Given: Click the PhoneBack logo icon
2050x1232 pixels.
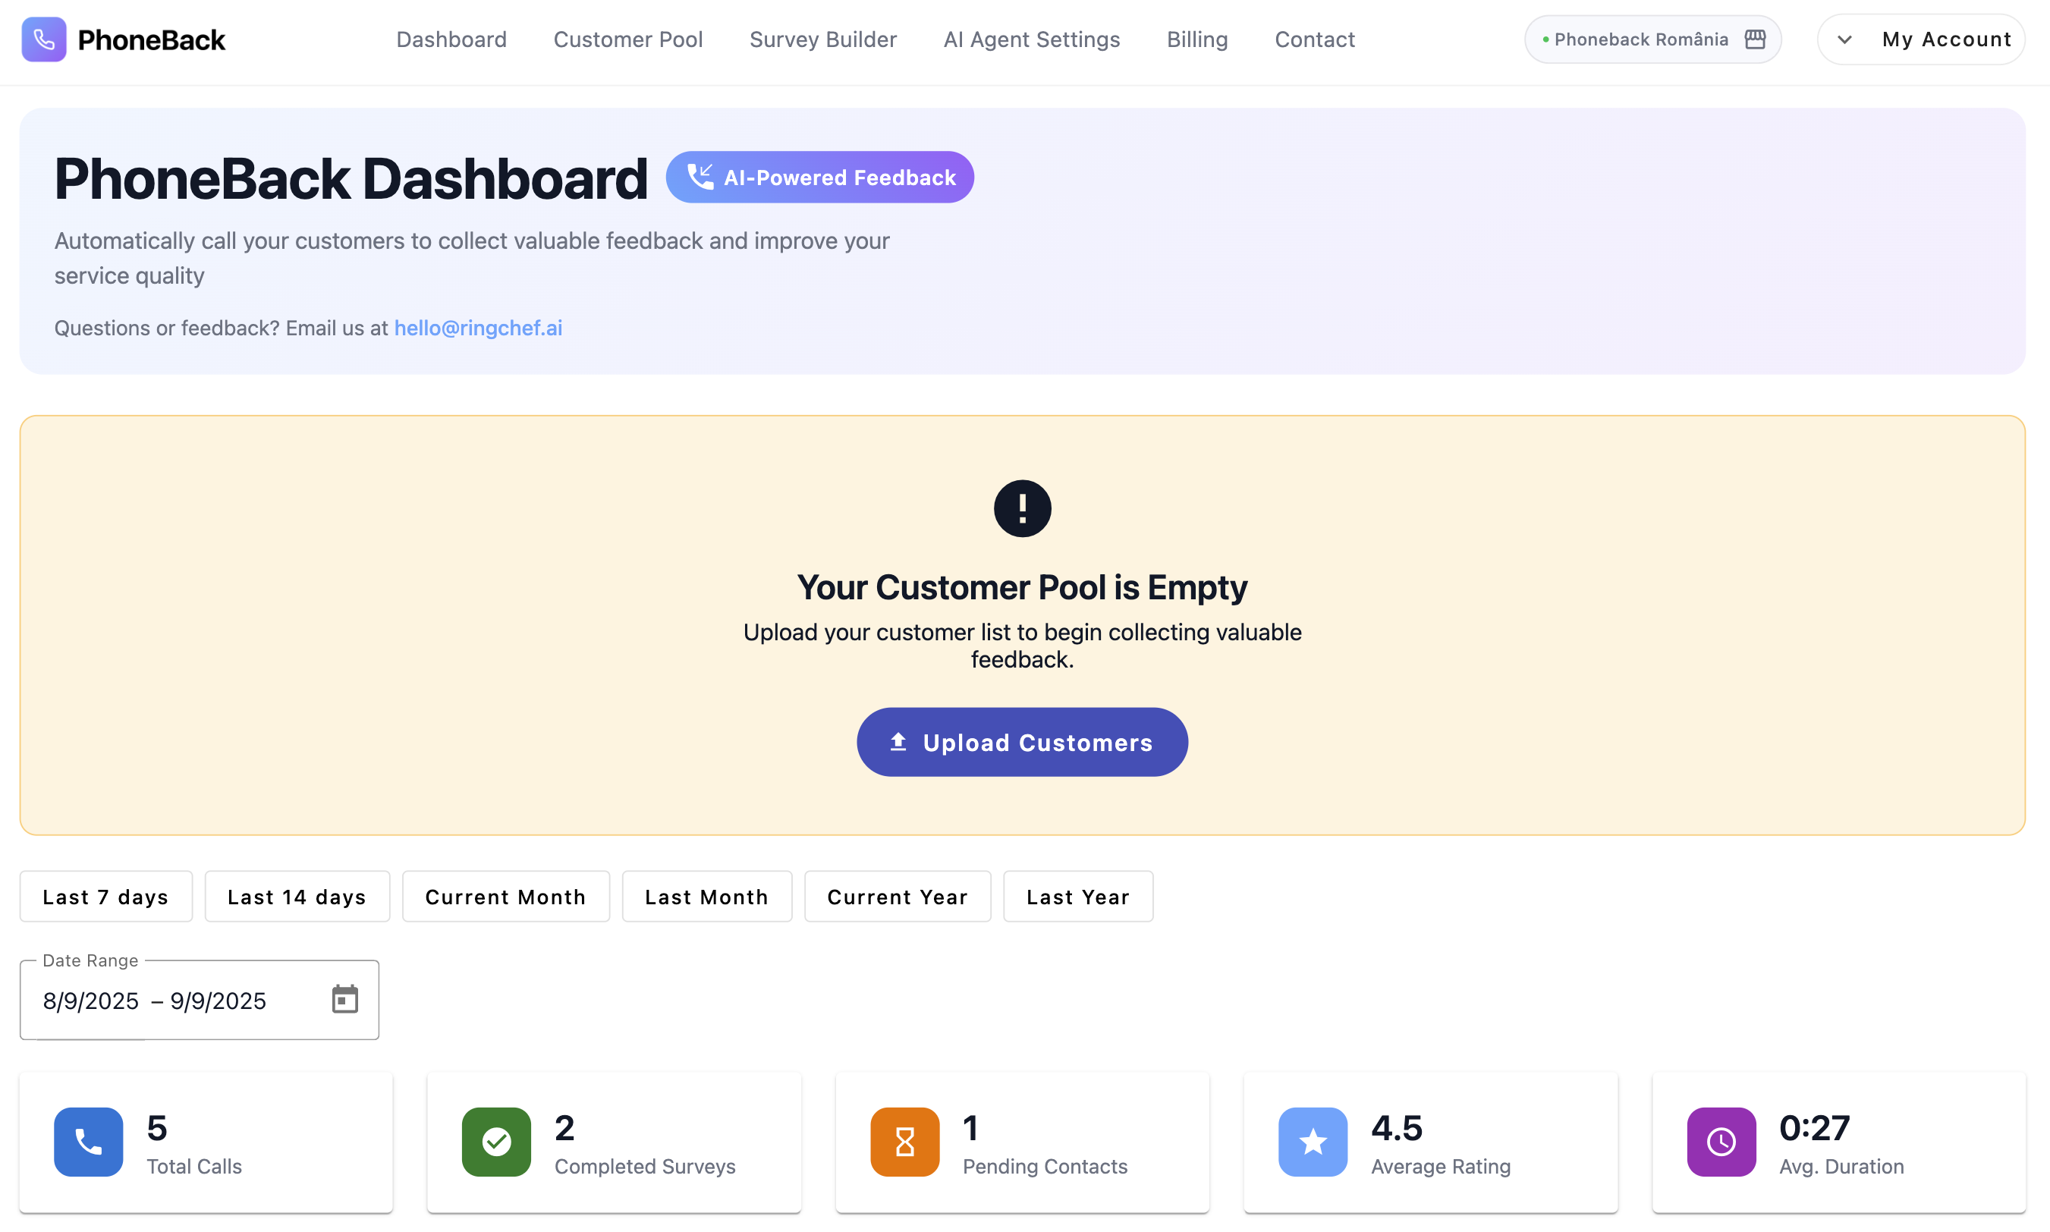Looking at the screenshot, I should click(44, 39).
